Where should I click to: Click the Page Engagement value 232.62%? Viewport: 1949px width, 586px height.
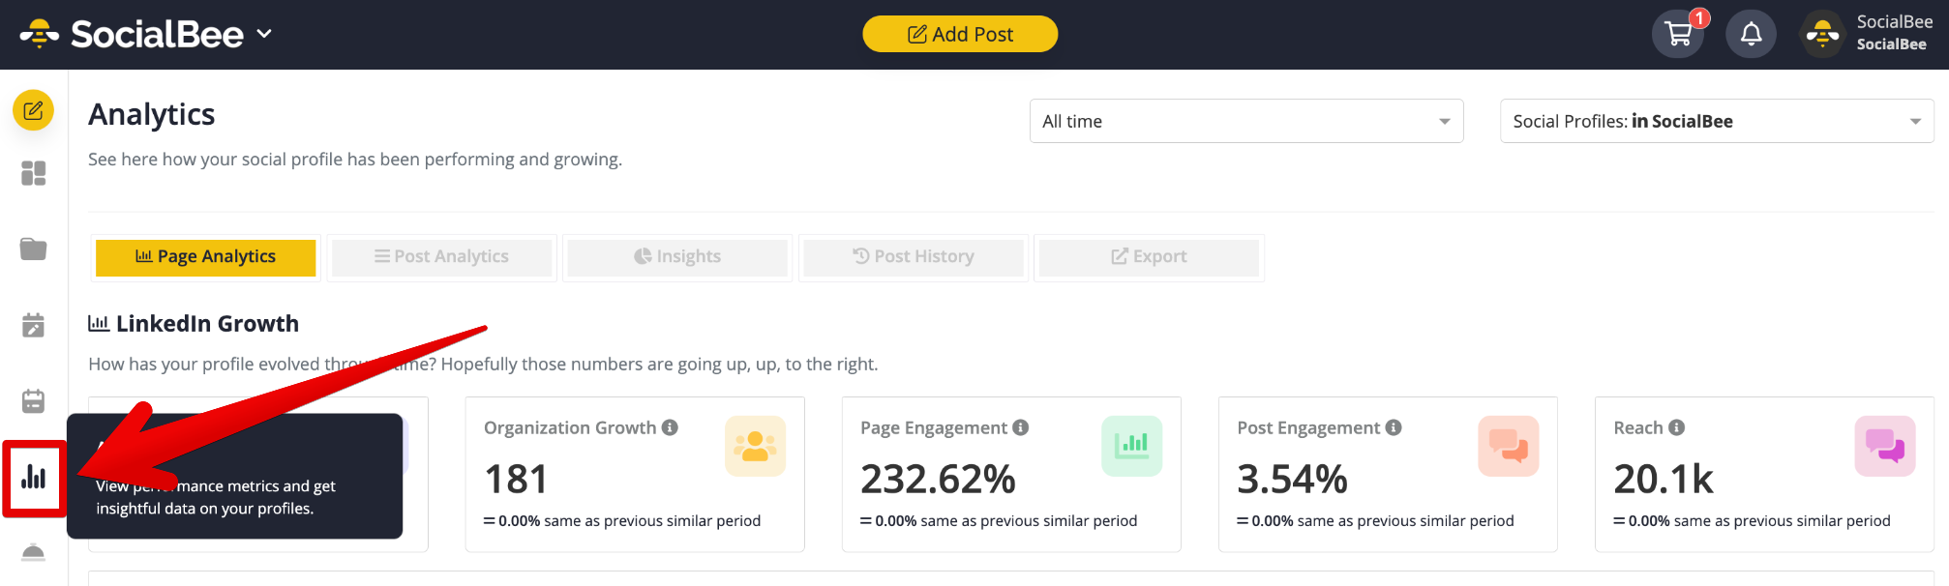point(938,480)
